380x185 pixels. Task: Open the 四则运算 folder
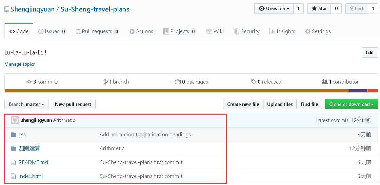pyautogui.click(x=29, y=148)
